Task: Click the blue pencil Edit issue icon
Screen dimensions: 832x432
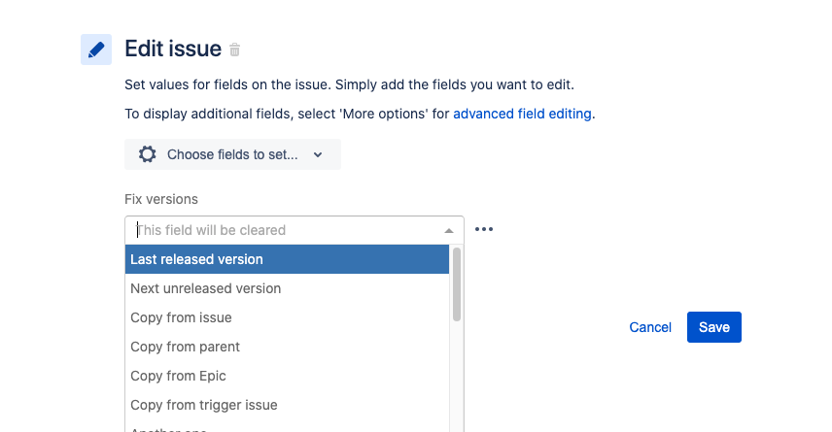Action: click(95, 50)
